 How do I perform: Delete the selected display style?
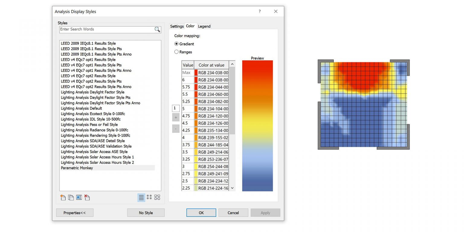87,197
